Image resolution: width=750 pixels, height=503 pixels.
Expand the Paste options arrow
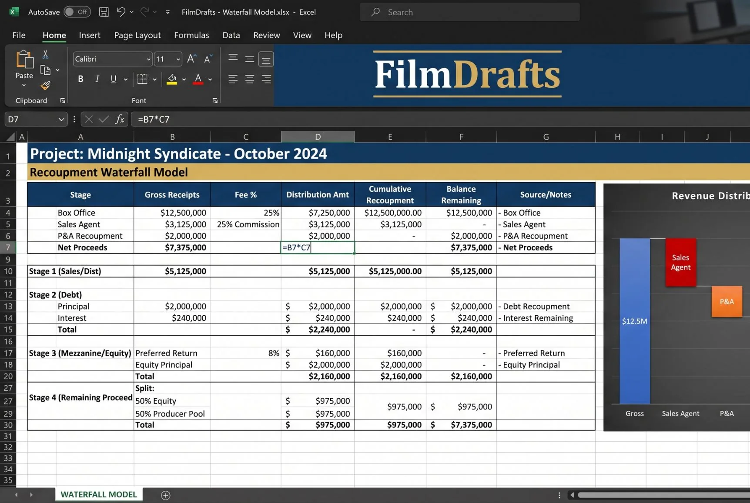point(24,85)
